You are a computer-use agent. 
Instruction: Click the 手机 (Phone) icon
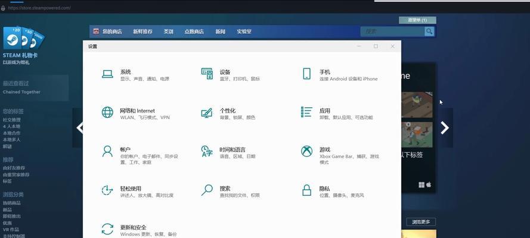[306, 74]
